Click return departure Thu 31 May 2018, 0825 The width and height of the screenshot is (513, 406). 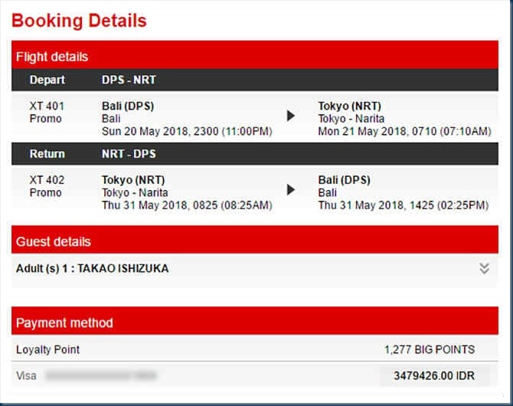pos(187,205)
